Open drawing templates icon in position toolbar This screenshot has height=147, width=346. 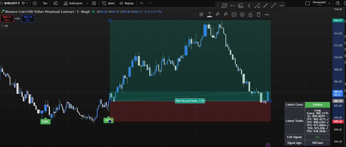(x=202, y=15)
